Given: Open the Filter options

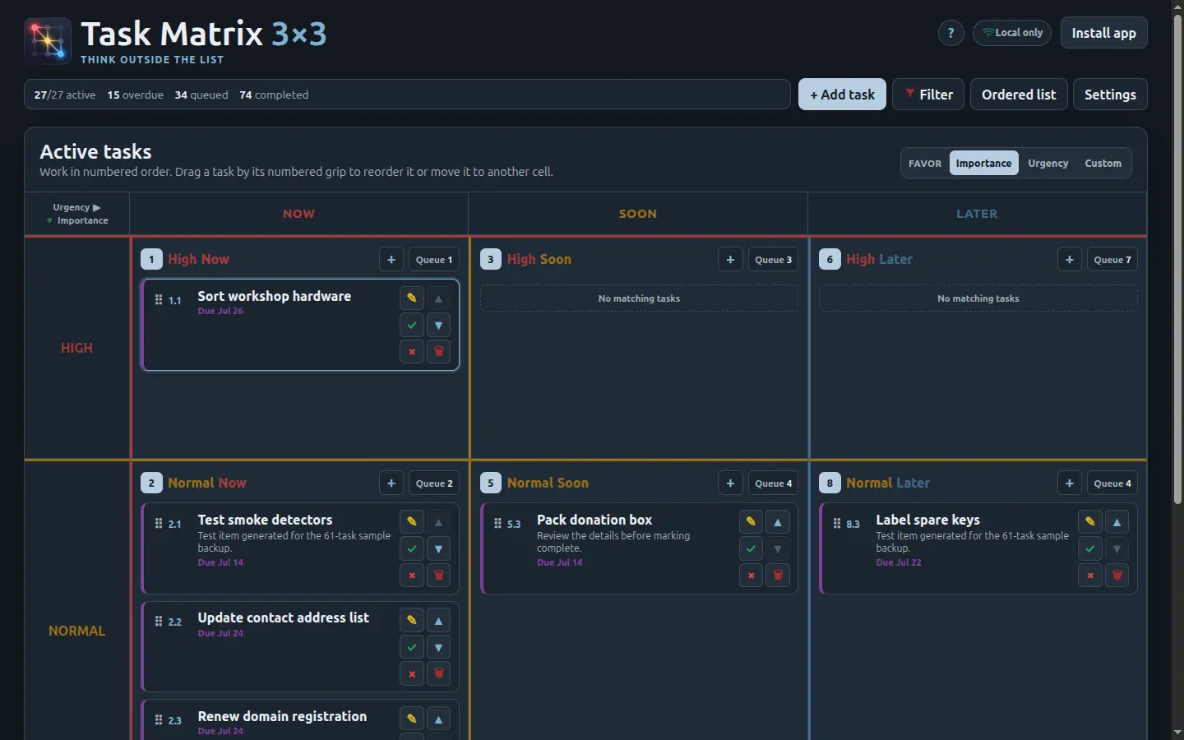Looking at the screenshot, I should point(928,95).
